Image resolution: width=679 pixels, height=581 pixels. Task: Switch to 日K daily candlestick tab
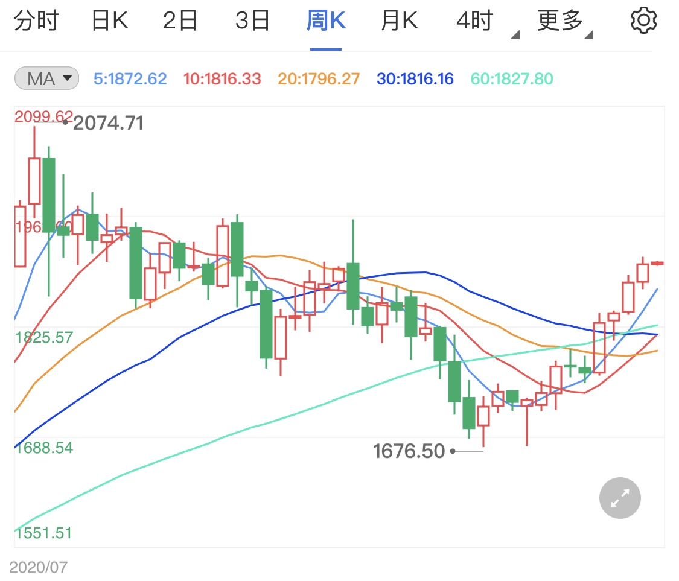coord(110,21)
